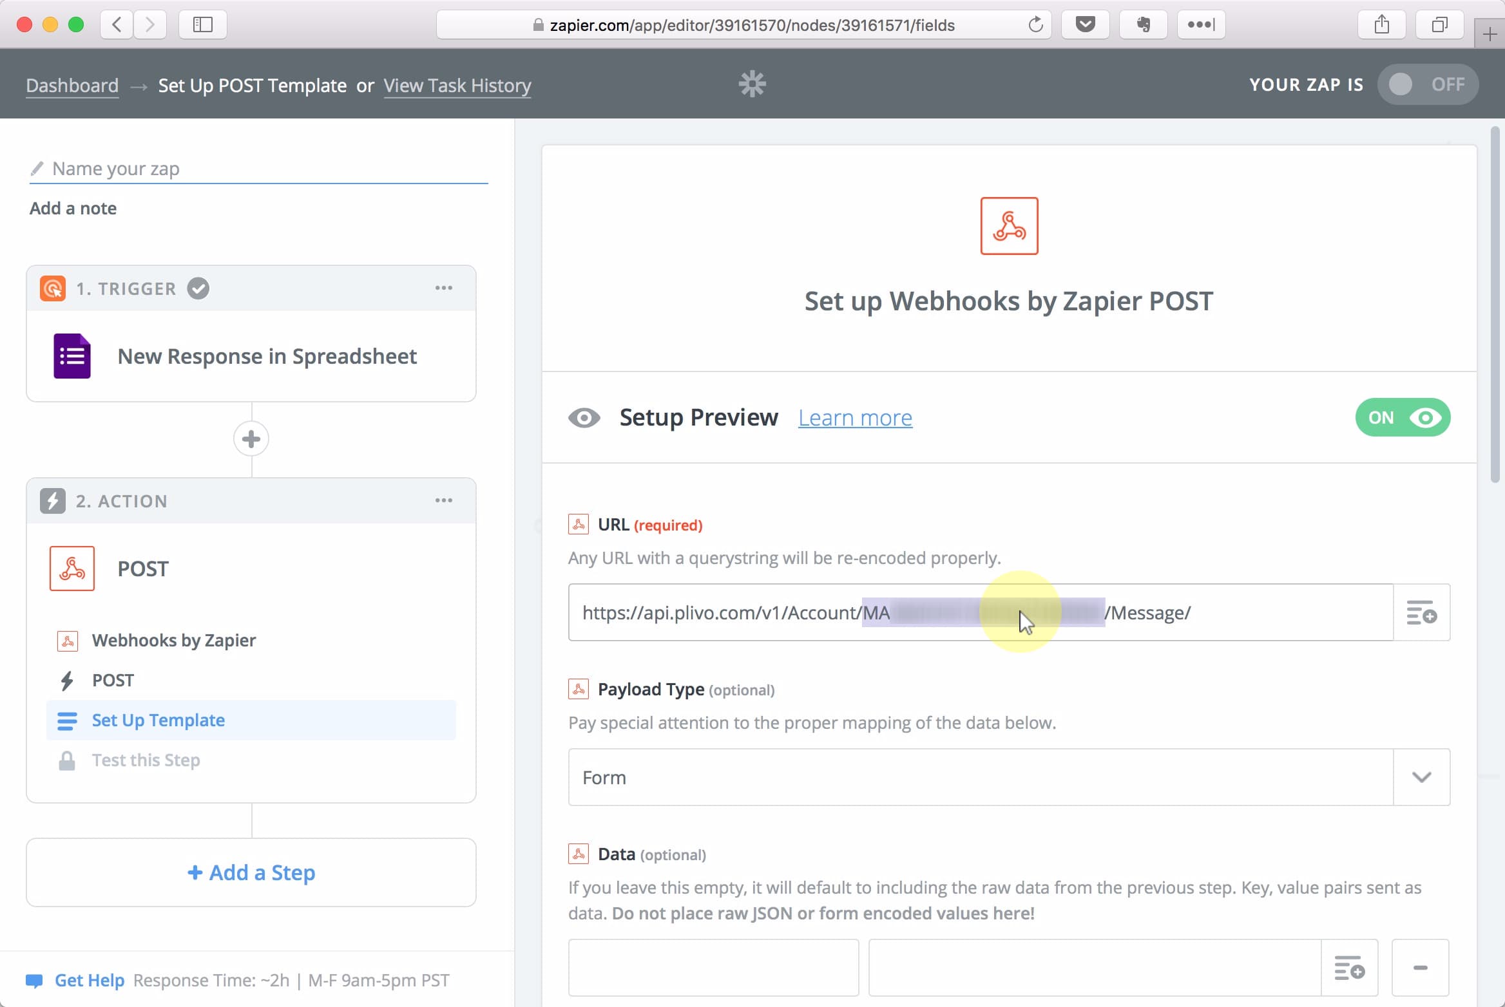Click the chat bubble Get Help icon

(x=34, y=981)
